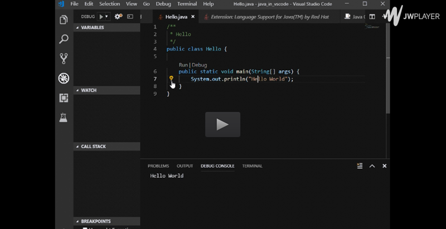Switch to the Problems panel tab
This screenshot has height=229, width=446.
click(x=158, y=166)
